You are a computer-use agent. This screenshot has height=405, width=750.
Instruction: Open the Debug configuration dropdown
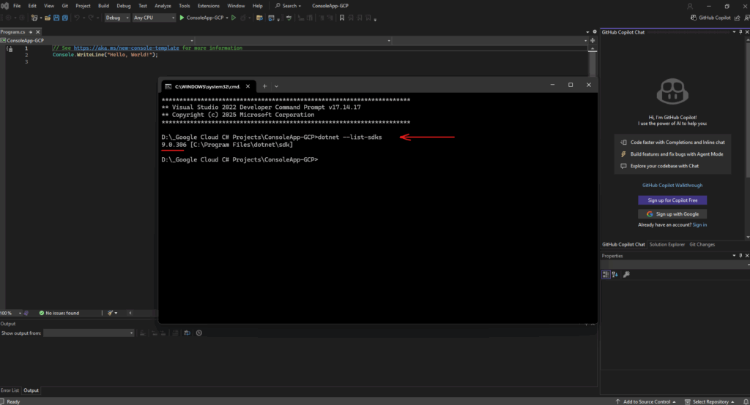(x=117, y=17)
